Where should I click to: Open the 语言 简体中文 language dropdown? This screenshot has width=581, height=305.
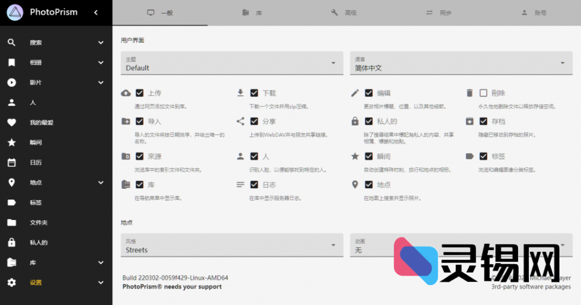(461, 63)
